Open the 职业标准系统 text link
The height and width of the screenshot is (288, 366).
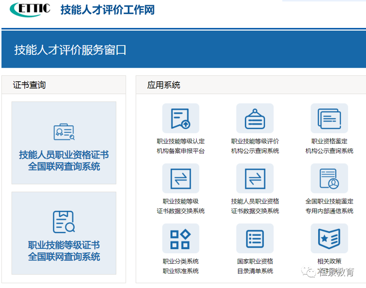click(181, 271)
